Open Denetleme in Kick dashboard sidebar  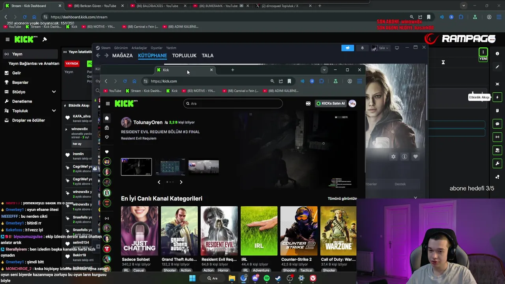click(30, 101)
